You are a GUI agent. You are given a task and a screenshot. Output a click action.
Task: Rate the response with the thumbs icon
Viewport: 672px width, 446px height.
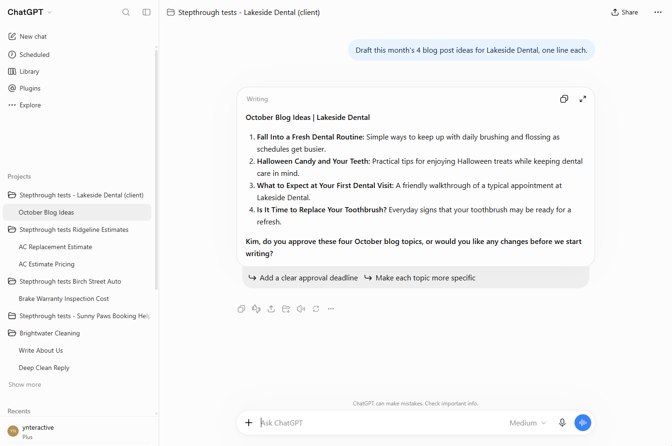coord(256,309)
